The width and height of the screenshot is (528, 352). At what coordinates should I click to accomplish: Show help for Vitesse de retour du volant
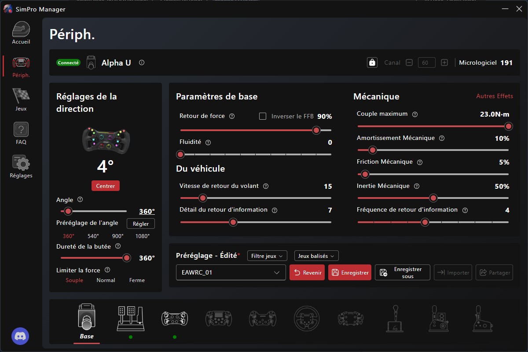tap(266, 186)
